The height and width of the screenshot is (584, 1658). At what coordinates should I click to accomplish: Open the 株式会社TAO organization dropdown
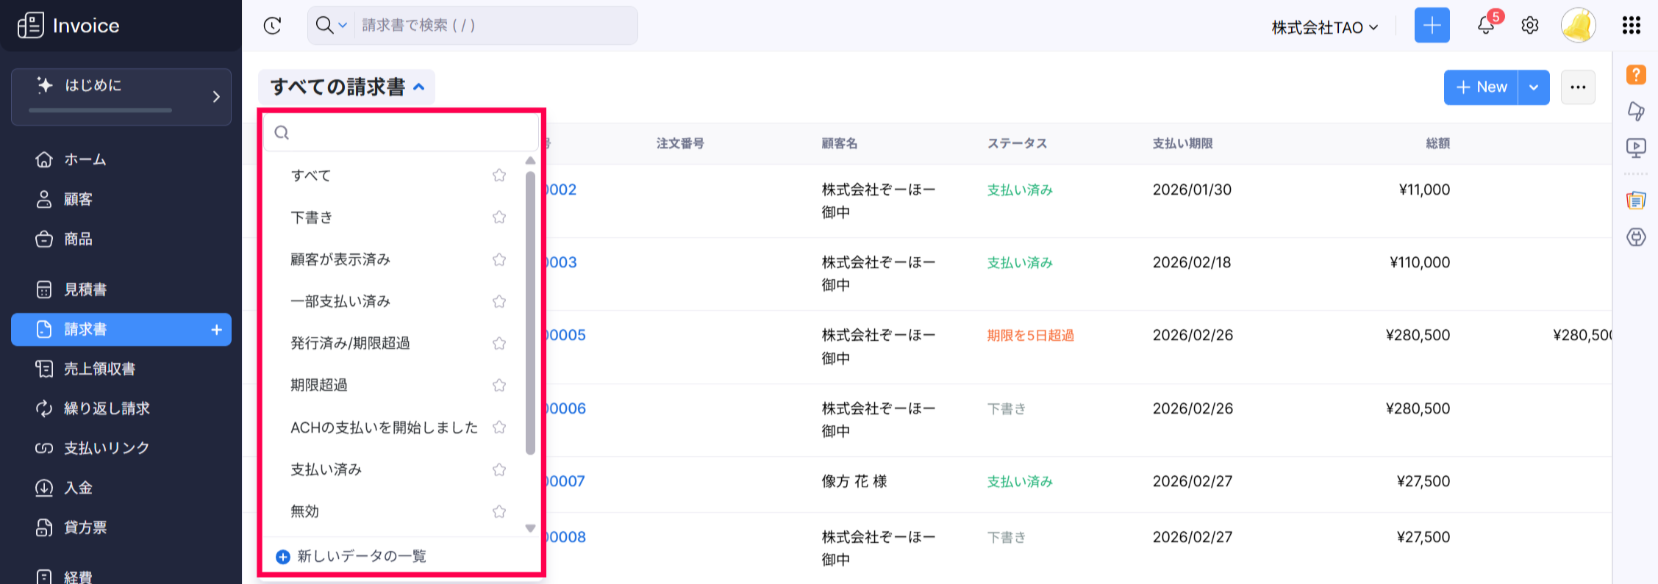pyautogui.click(x=1324, y=27)
